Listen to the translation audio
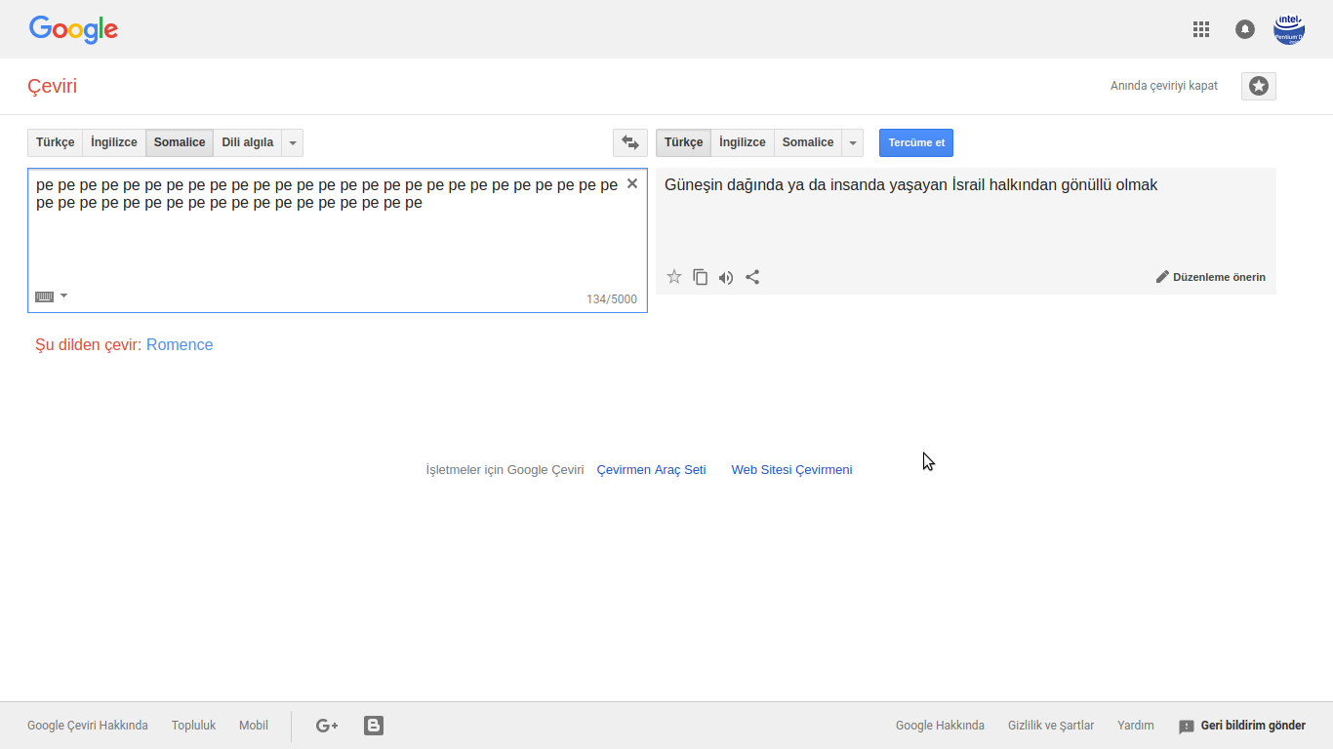The image size is (1333, 749). pyautogui.click(x=726, y=277)
